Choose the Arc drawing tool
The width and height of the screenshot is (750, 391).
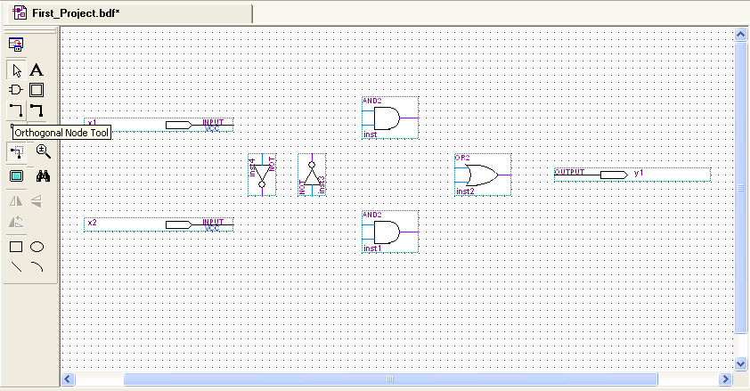coord(37,266)
